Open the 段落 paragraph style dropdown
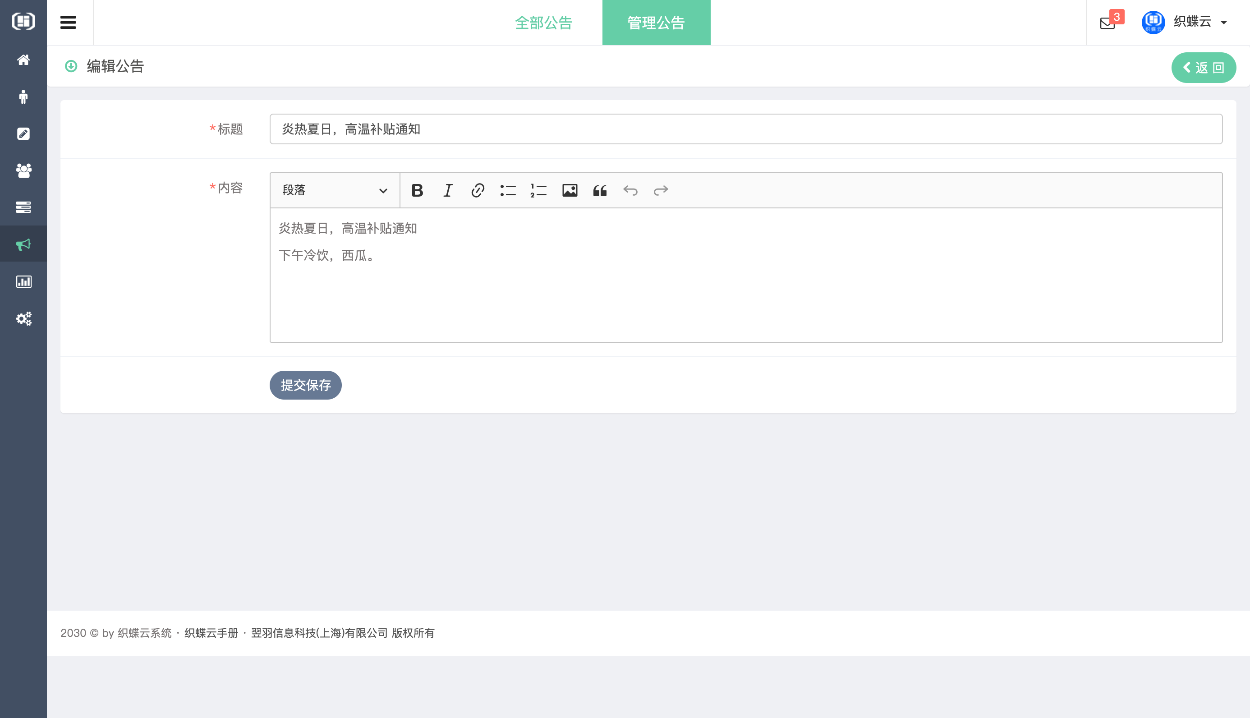 coord(334,190)
